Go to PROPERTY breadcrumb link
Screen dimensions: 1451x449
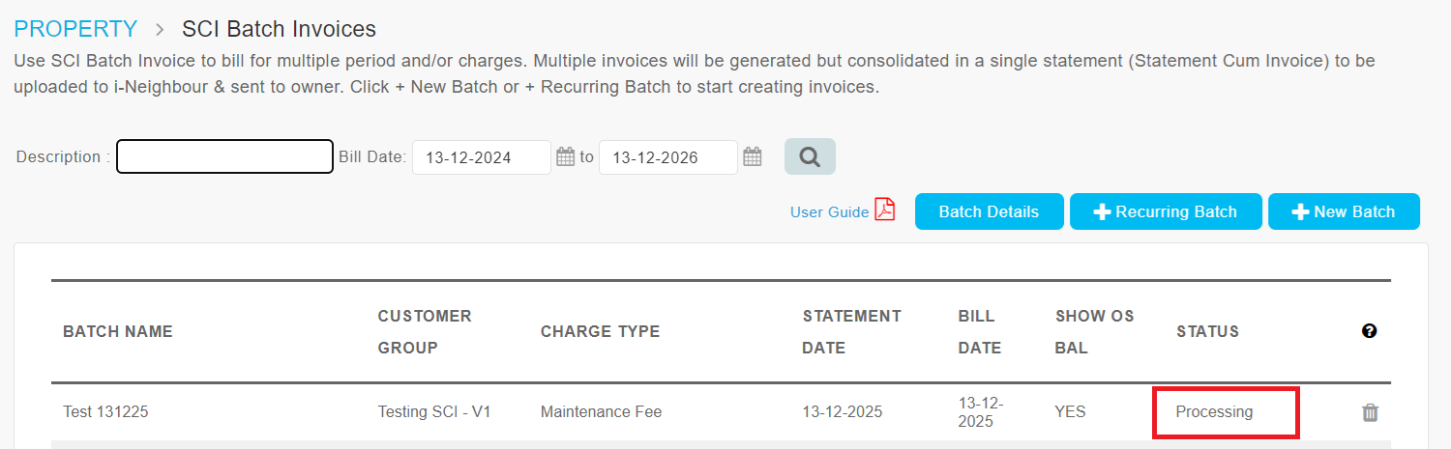tap(75, 29)
